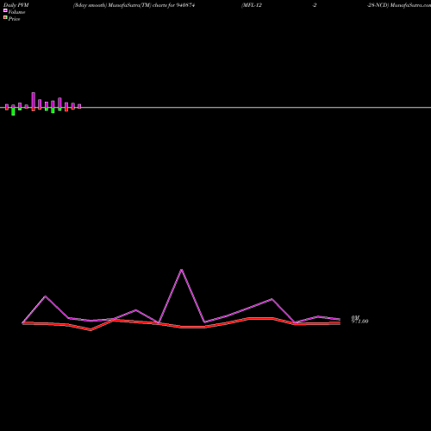
Task: Click the lowest dip of red price line
Action: [x=91, y=330]
